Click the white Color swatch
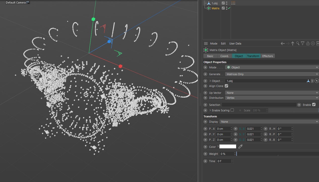Viewport: 319px width, 182px height. (x=228, y=147)
